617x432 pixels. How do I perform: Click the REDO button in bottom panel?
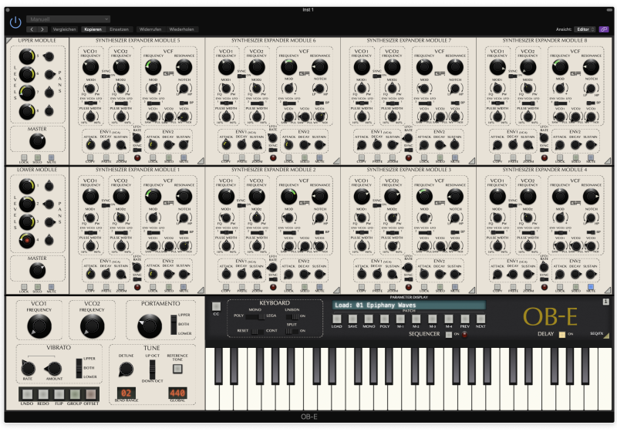click(x=43, y=394)
